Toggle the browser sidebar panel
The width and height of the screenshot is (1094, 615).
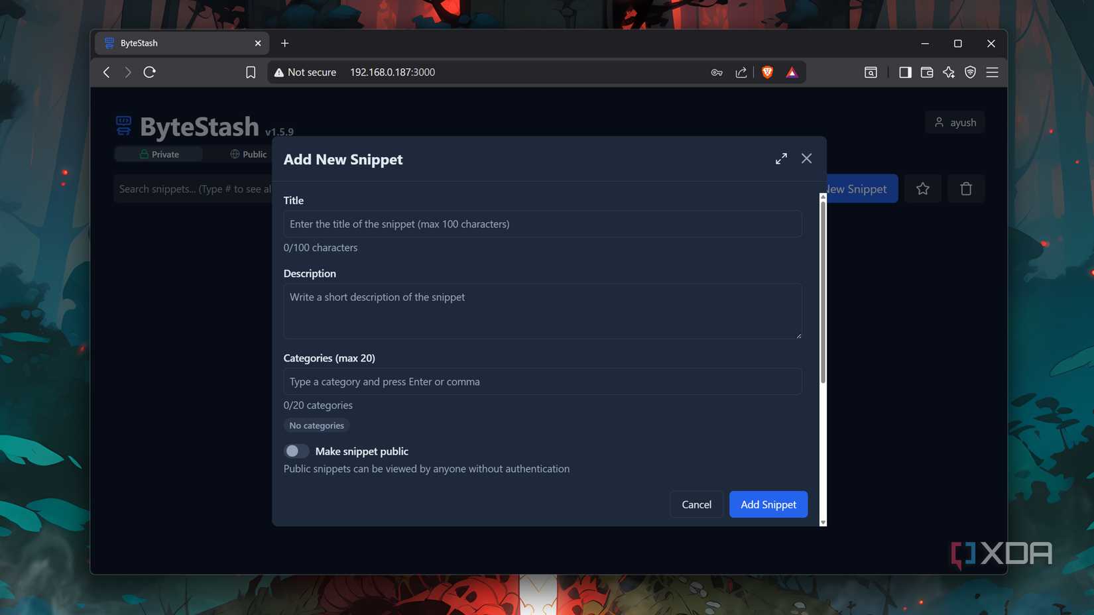(x=905, y=72)
